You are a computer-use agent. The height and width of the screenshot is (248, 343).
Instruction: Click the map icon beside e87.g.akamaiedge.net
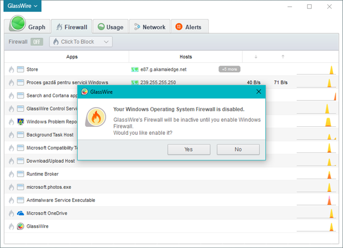(135, 69)
